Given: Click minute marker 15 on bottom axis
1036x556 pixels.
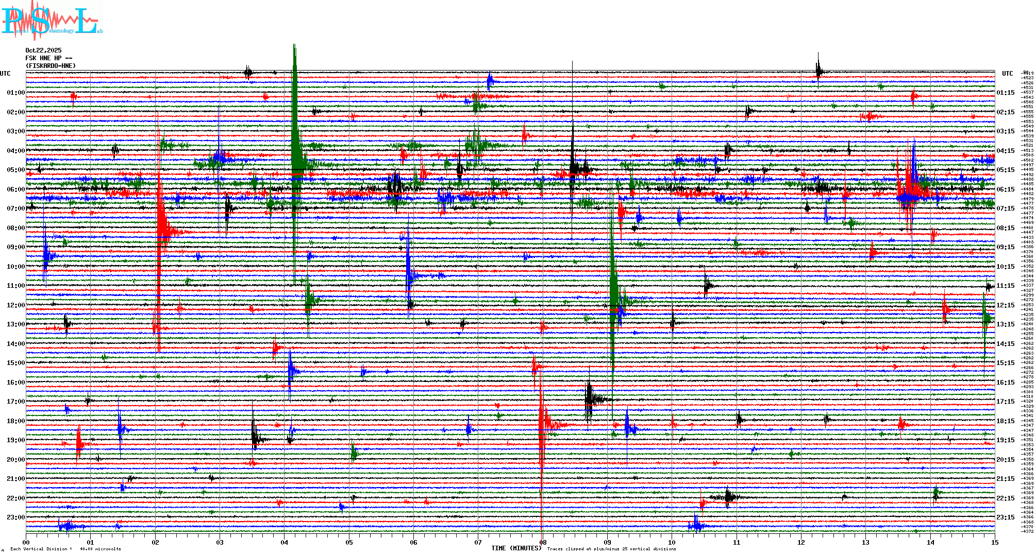Looking at the screenshot, I should (994, 542).
